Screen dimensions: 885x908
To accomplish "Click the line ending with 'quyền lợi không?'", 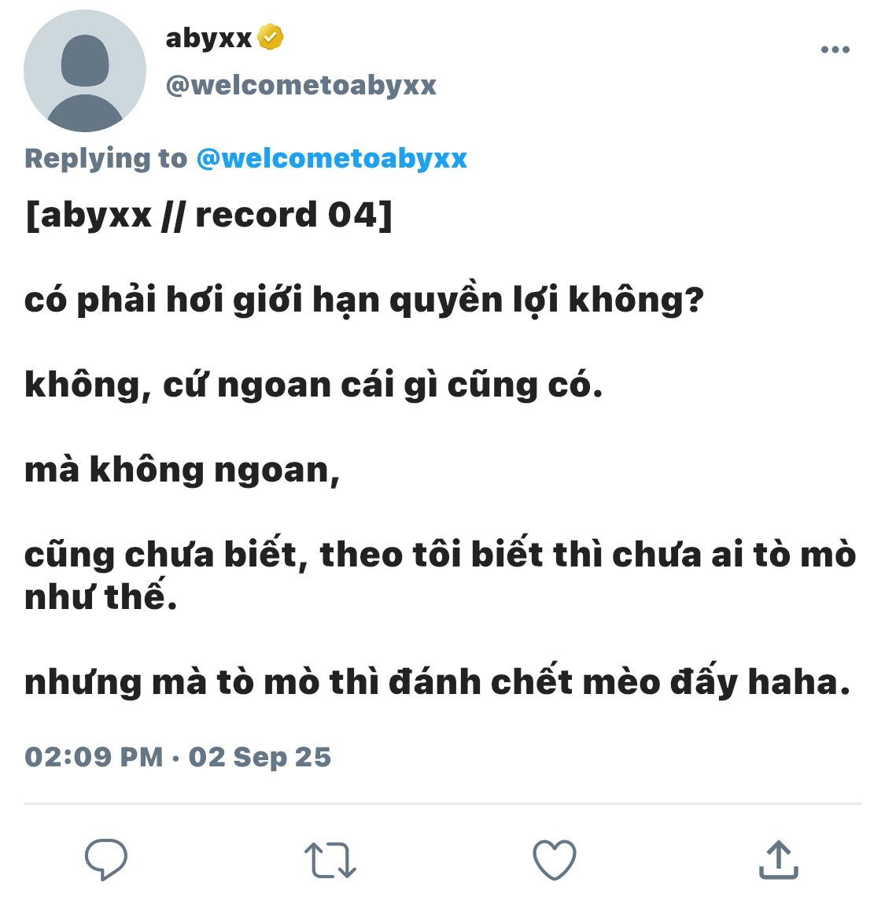I will 364,300.
